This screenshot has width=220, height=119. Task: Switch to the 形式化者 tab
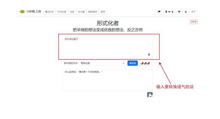point(62,12)
